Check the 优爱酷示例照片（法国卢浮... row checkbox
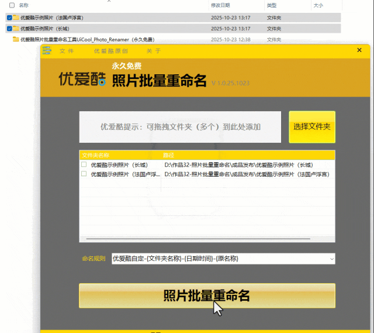Viewport: 374px width, 333px height. point(84,174)
